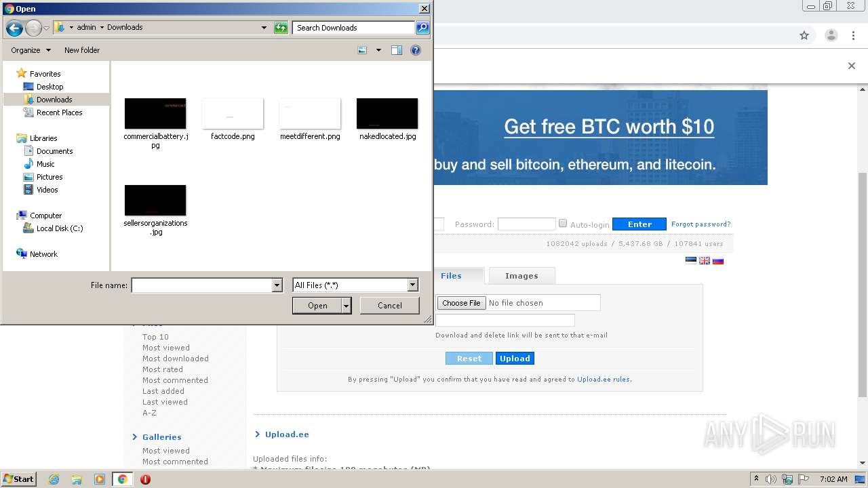Click the Forward arrow in Open dialog

pyautogui.click(x=33, y=28)
